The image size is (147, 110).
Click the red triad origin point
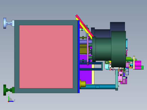8,102
